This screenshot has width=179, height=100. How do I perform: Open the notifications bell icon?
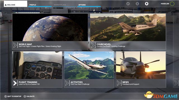[x=147, y=4]
